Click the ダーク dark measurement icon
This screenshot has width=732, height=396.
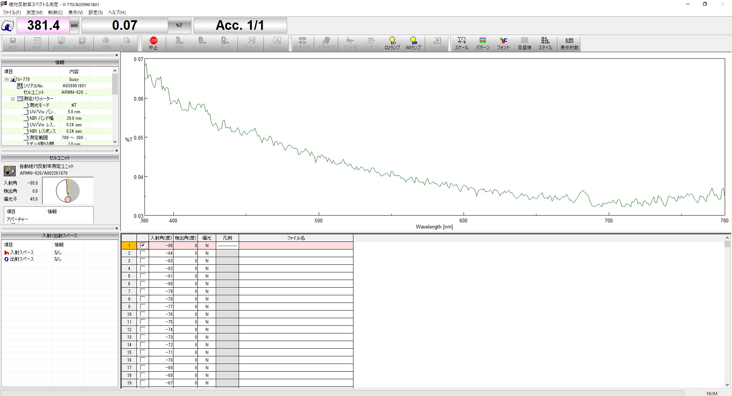click(225, 43)
